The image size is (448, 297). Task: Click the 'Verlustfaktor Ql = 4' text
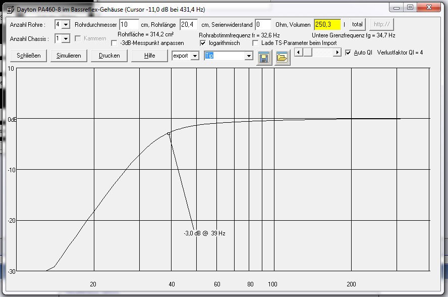pyautogui.click(x=400, y=53)
